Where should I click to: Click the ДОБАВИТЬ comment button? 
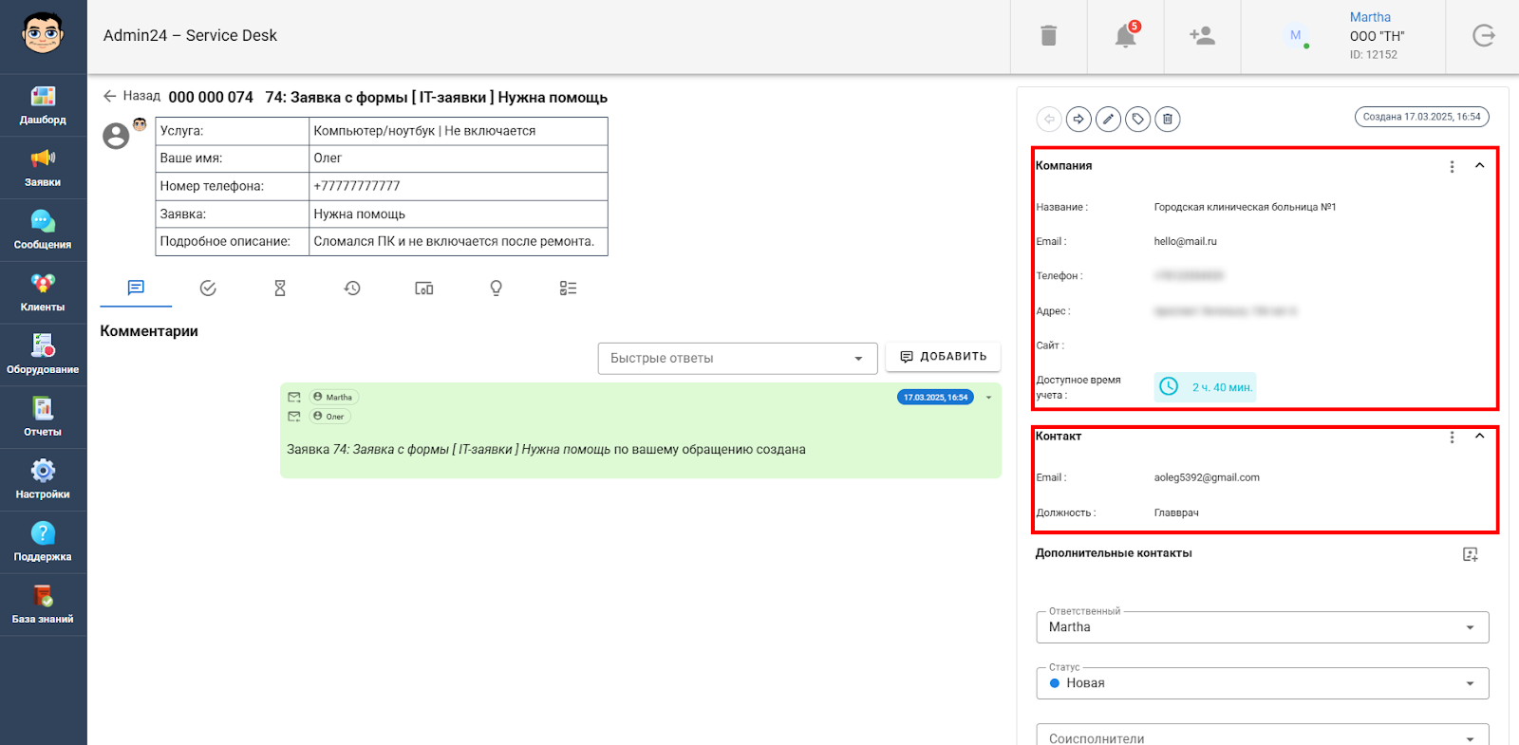943,357
